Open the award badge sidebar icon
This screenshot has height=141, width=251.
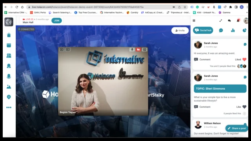click(x=9, y=66)
